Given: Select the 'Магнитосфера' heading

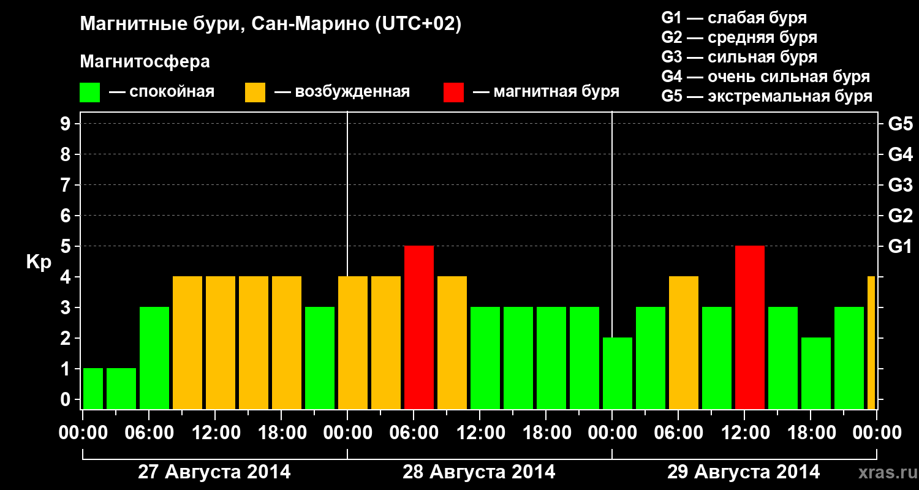Looking at the screenshot, I should point(145,62).
